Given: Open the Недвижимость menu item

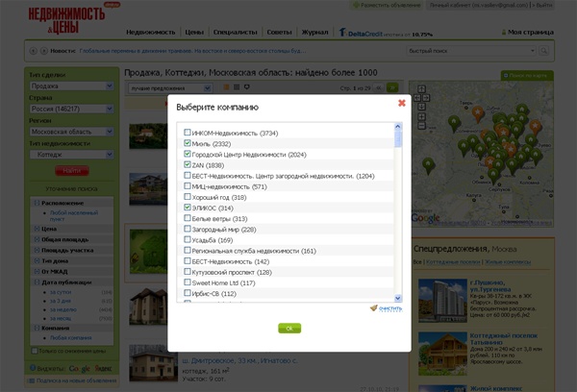Looking at the screenshot, I should tap(151, 32).
